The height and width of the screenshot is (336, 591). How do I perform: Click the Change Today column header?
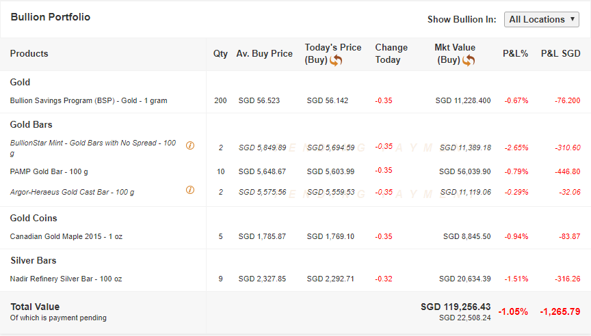[391, 53]
